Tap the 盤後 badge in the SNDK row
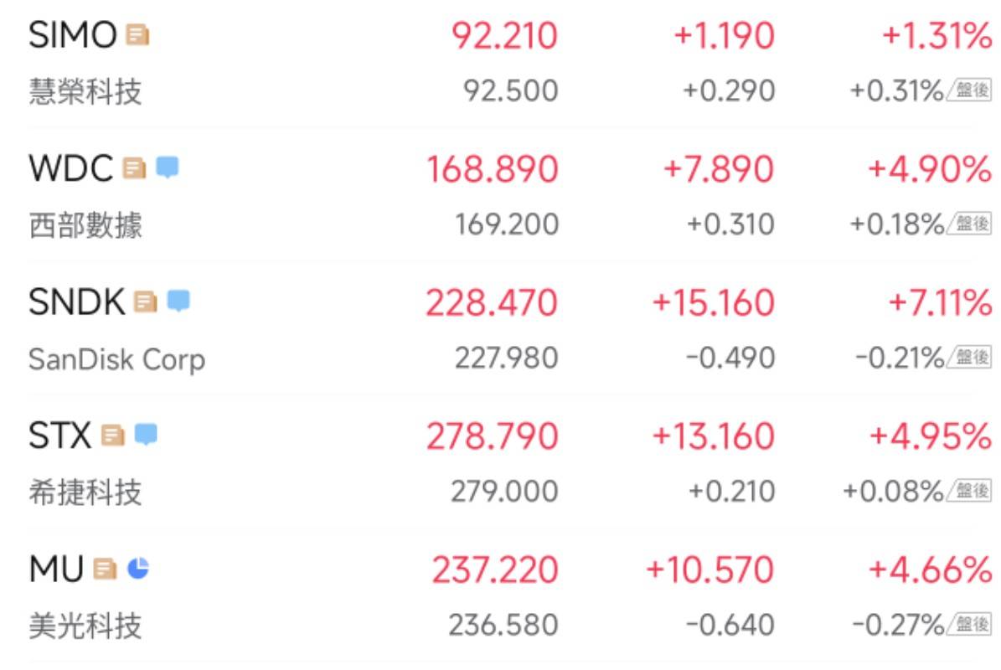Screen dimensions: 1001x670 click(970, 358)
